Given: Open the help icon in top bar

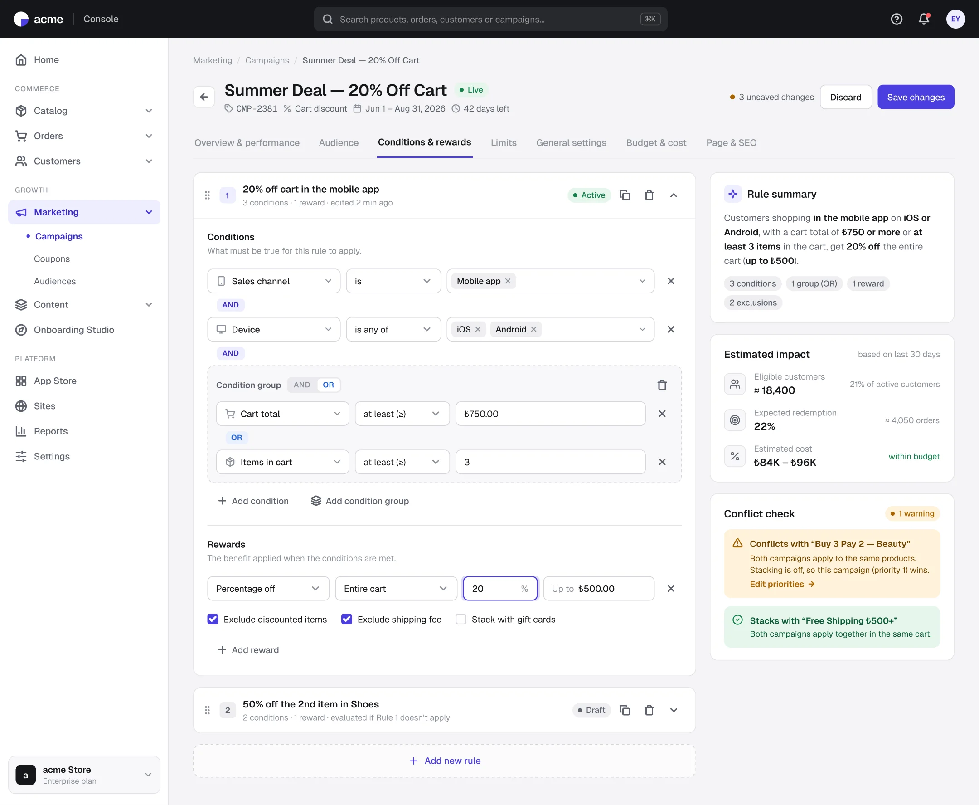Looking at the screenshot, I should (897, 19).
